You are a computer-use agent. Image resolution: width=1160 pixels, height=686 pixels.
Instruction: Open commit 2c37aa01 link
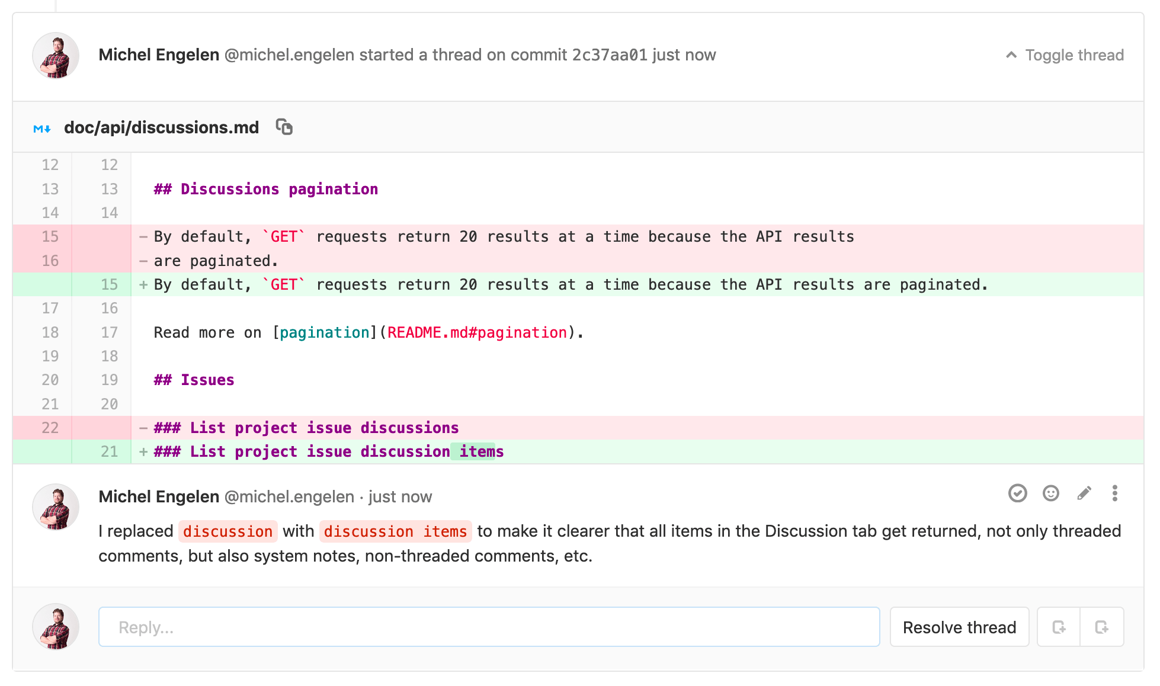609,55
